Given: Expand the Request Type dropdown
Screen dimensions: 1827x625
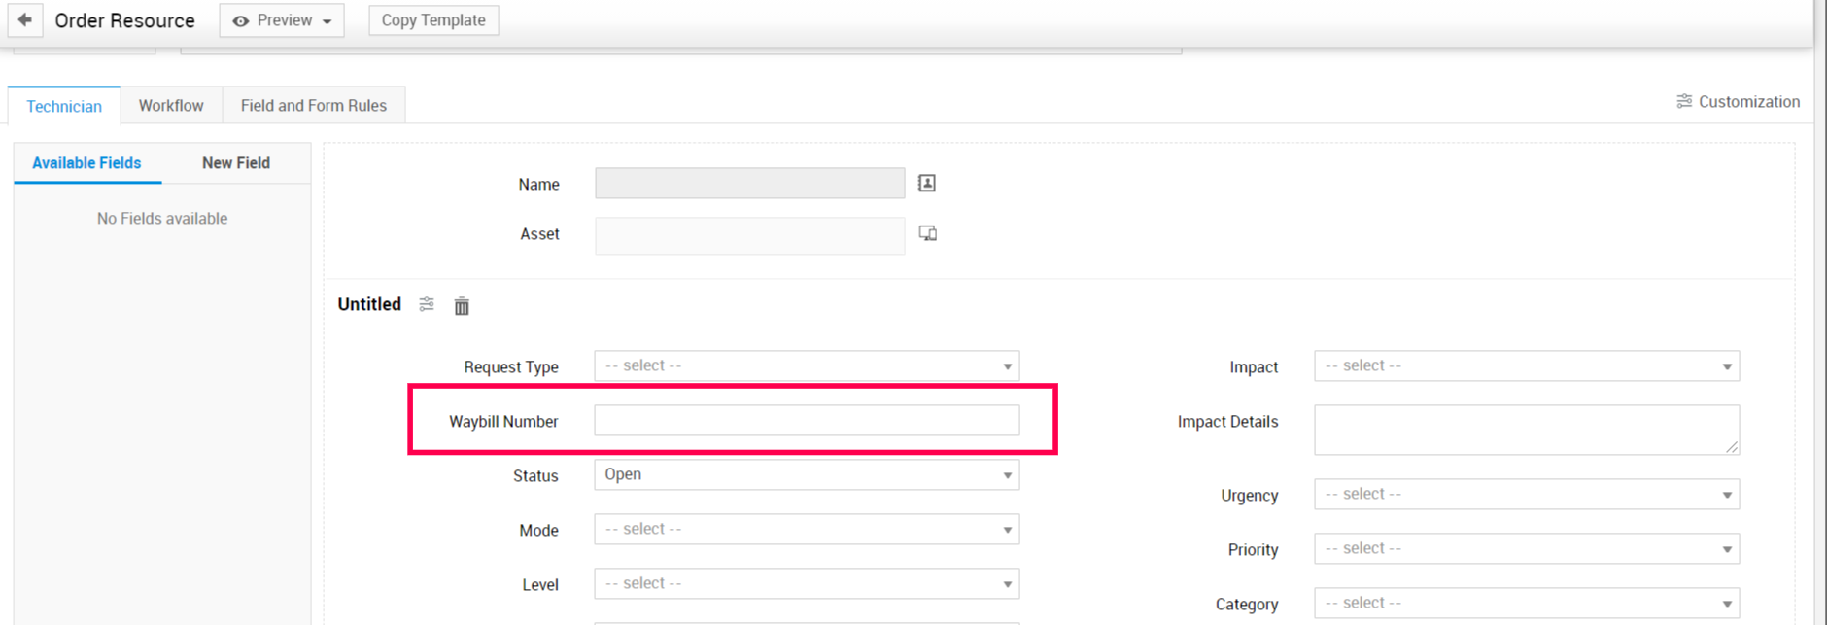Looking at the screenshot, I should [x=807, y=366].
